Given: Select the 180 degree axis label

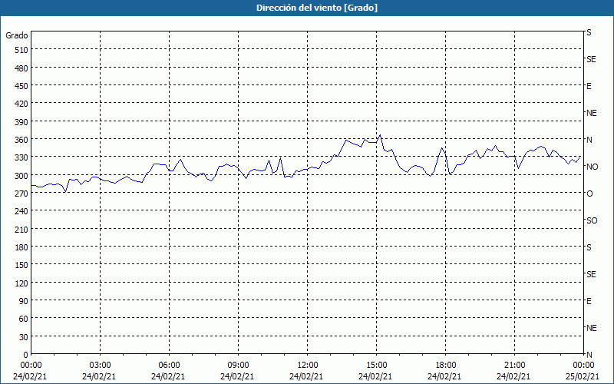Looking at the screenshot, I should pyautogui.click(x=22, y=247).
